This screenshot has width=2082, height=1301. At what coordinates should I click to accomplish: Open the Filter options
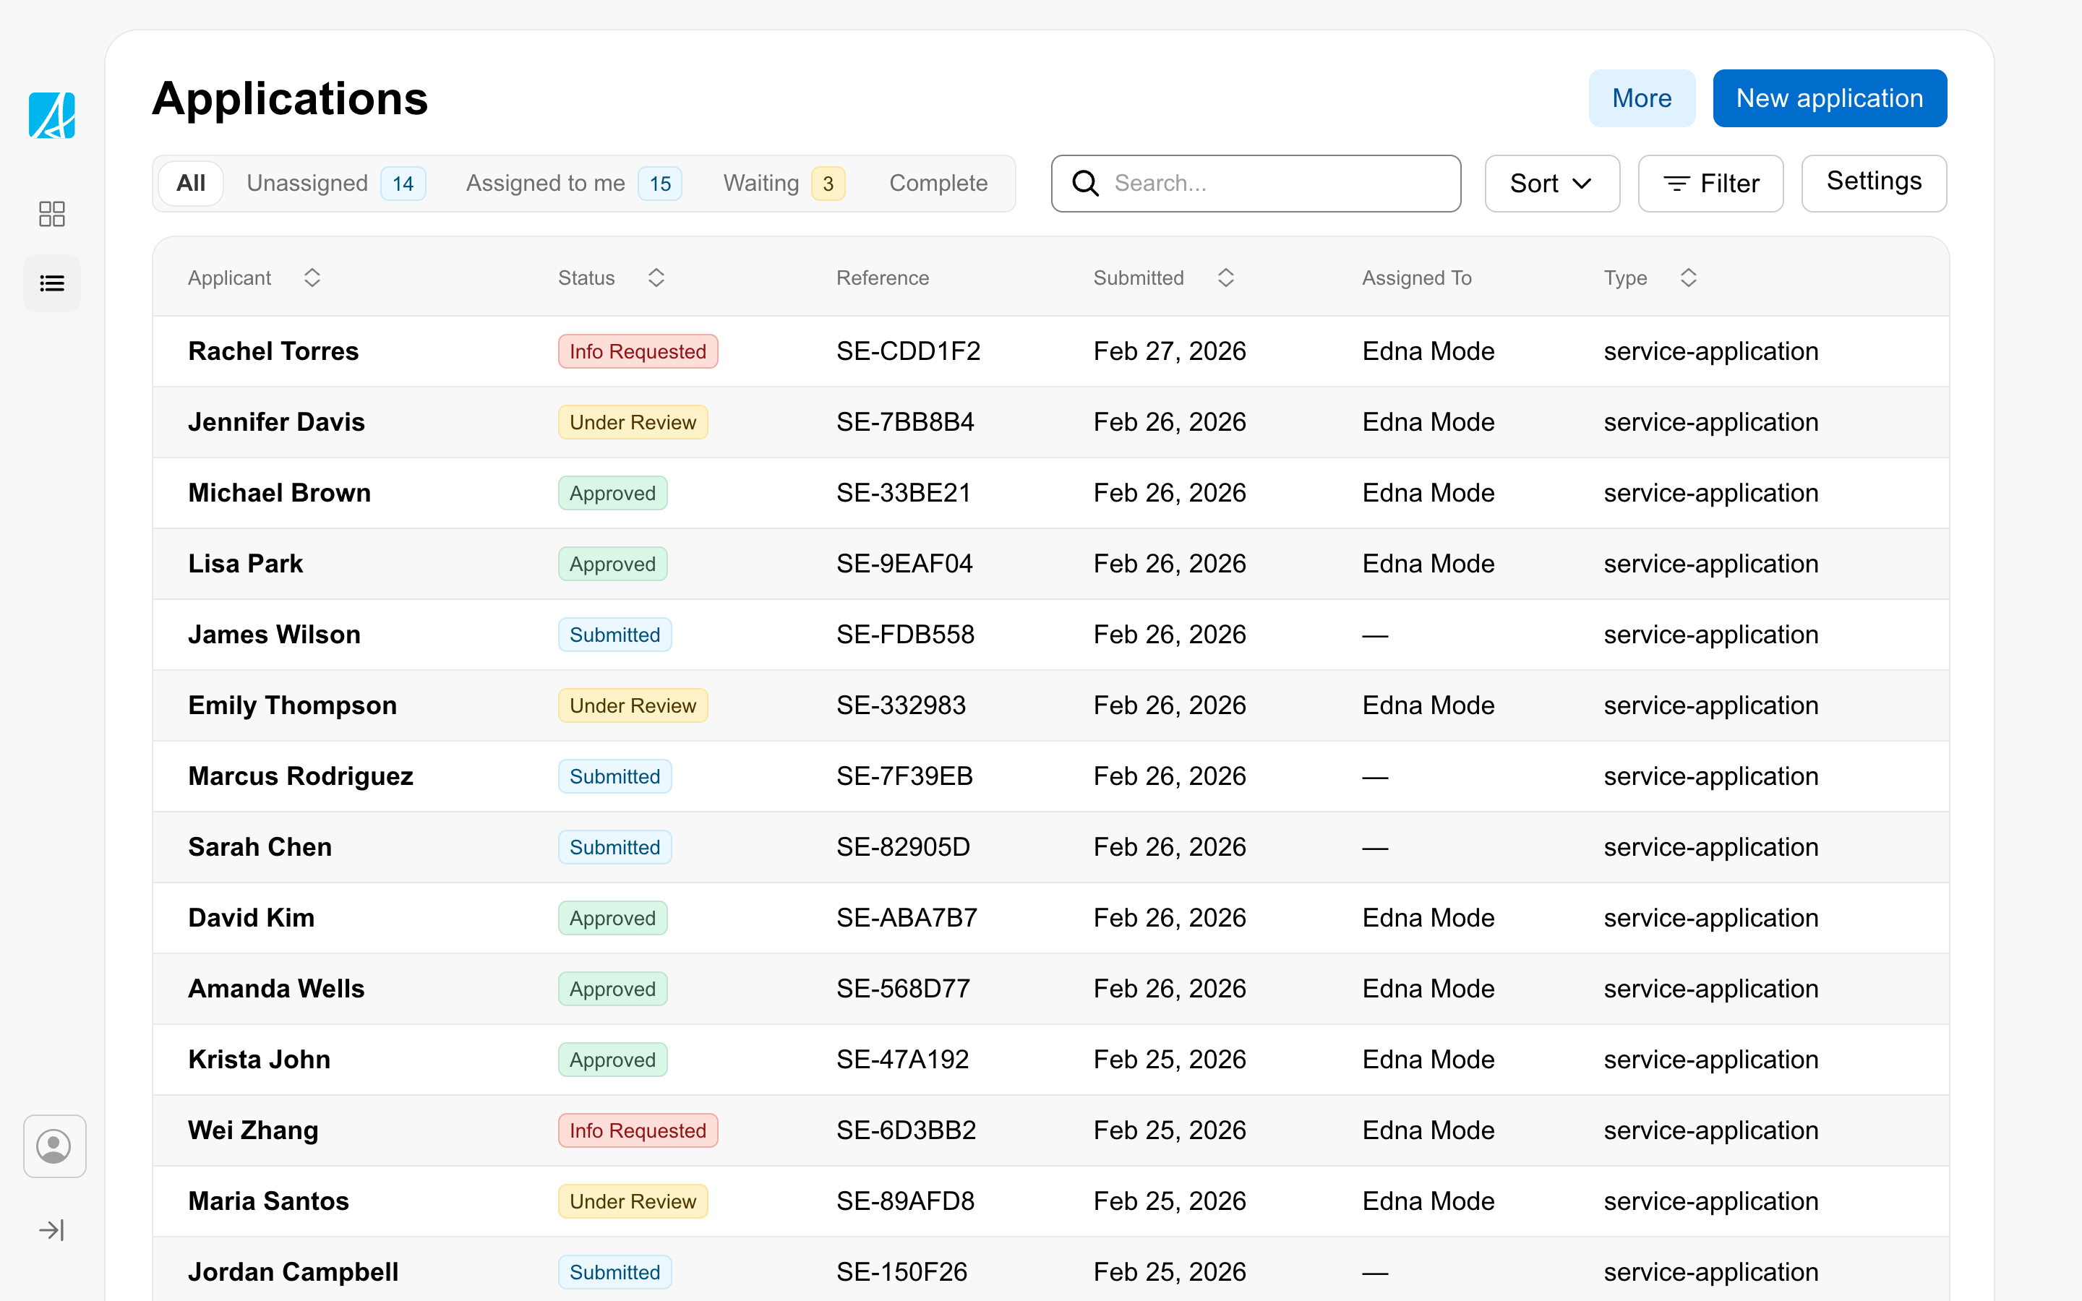click(x=1710, y=184)
